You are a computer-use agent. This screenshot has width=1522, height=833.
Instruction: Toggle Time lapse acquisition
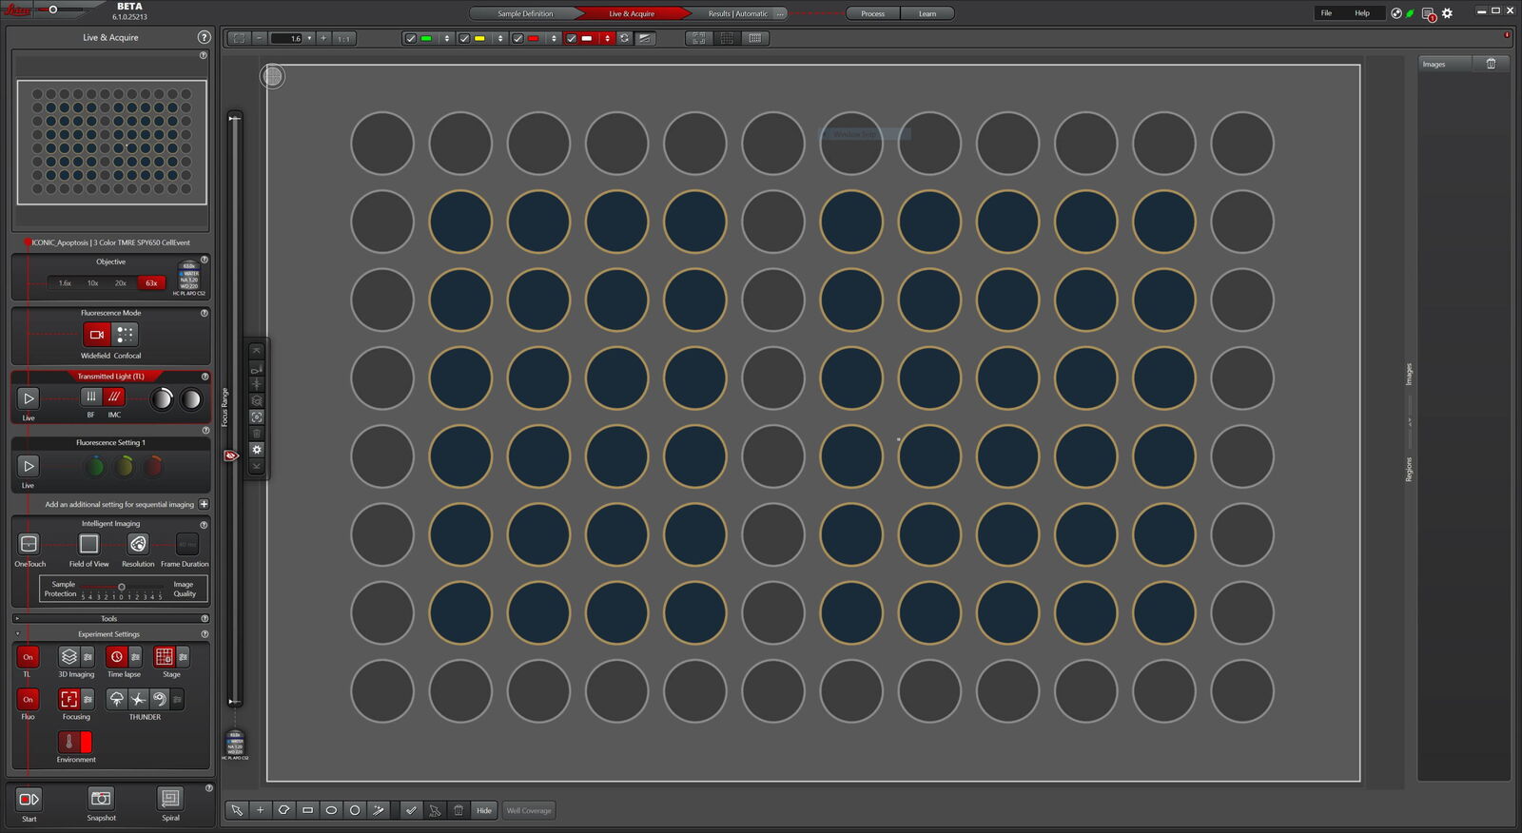click(116, 657)
